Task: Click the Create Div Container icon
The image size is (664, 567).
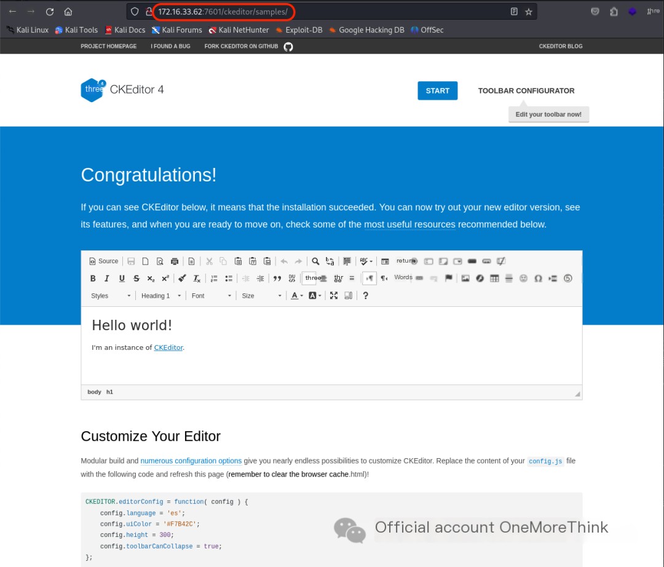Action: [292, 278]
